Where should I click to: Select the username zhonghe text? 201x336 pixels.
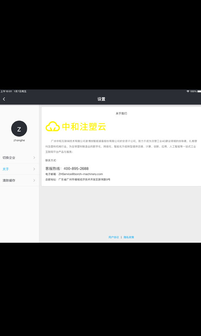pos(19,140)
